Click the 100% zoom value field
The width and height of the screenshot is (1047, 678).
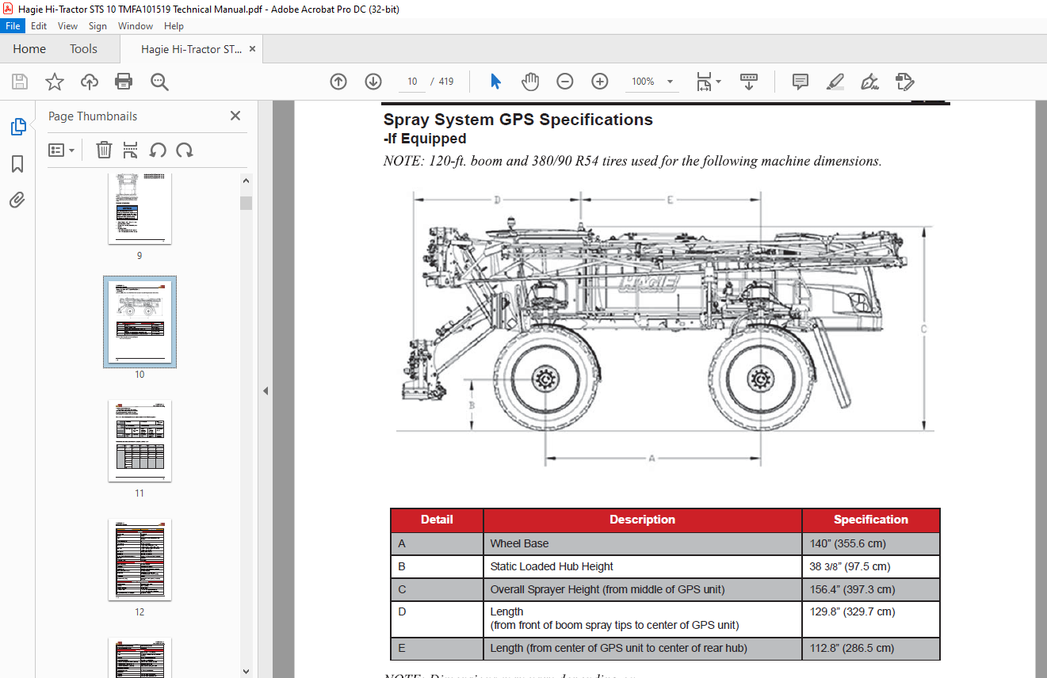coord(643,82)
